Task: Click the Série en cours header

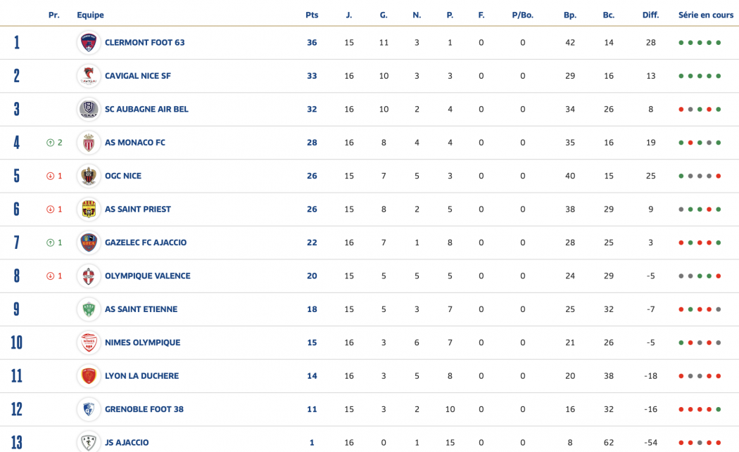Action: pos(705,15)
